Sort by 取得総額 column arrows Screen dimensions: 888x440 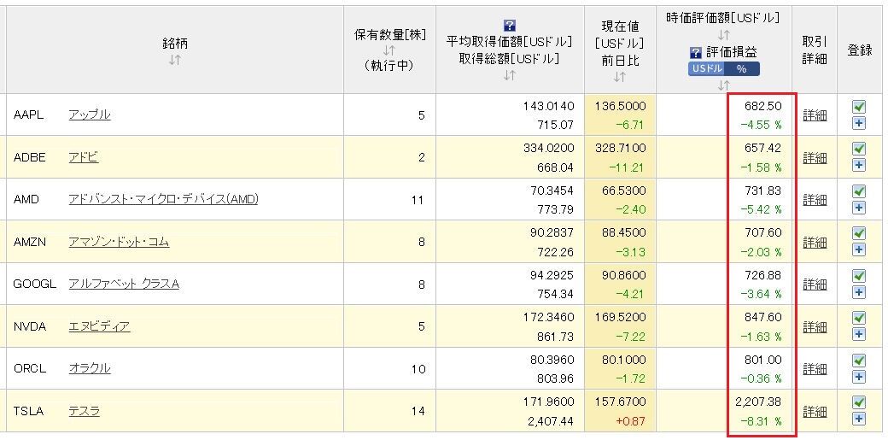tap(509, 74)
